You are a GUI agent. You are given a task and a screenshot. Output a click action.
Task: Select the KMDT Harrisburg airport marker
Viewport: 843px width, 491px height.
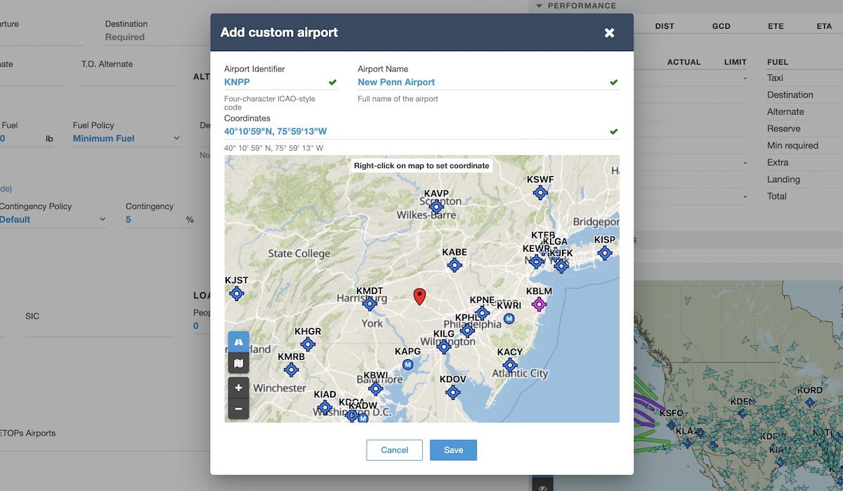[x=370, y=304]
